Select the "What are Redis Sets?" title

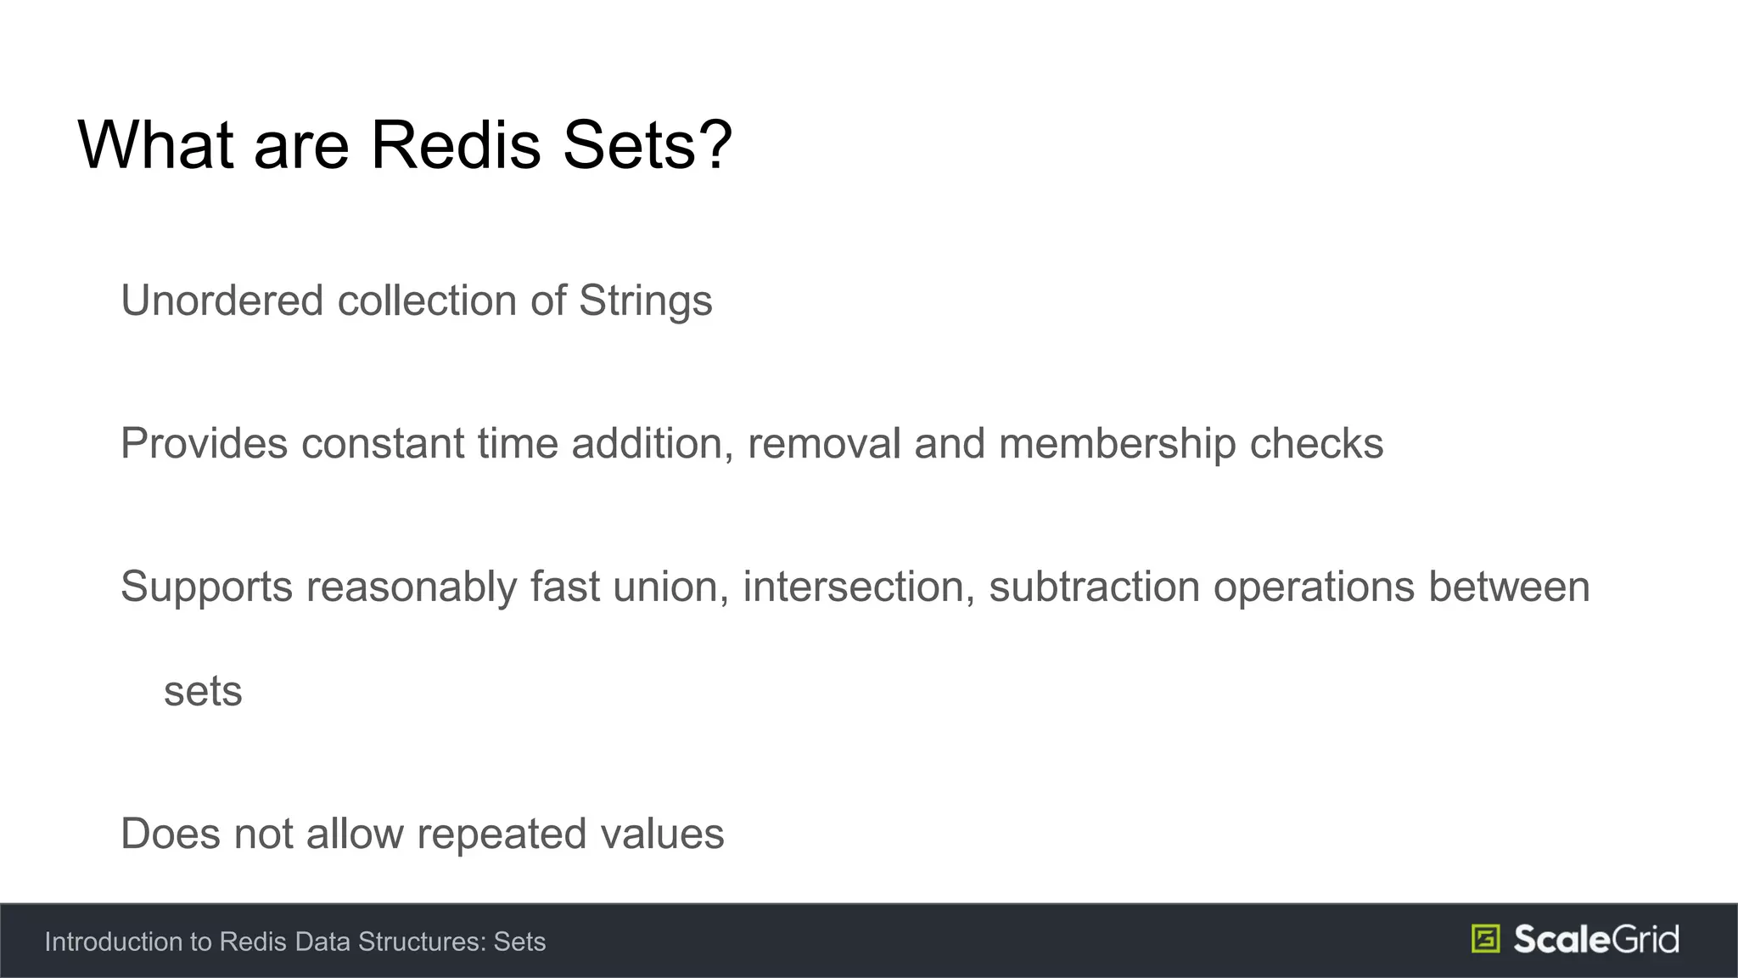[405, 145]
